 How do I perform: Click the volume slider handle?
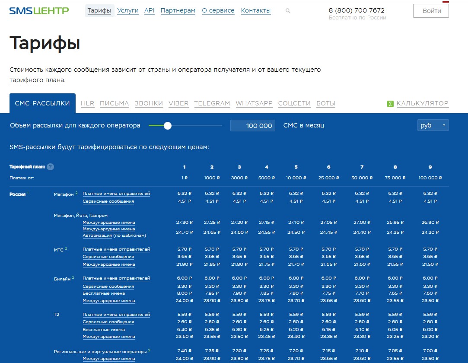tap(168, 126)
